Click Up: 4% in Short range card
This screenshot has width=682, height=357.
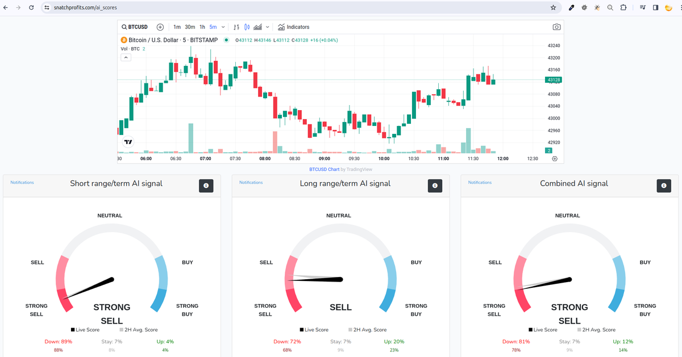(165, 342)
